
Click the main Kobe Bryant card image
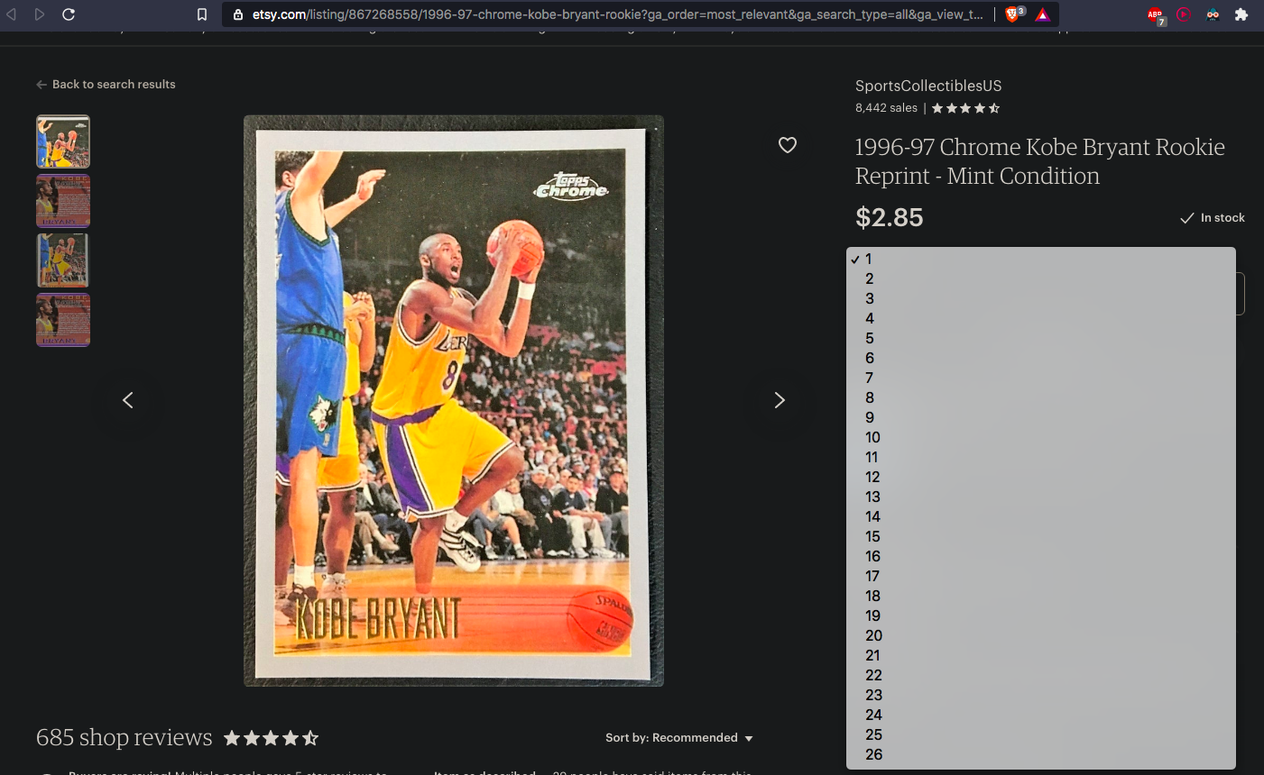(454, 401)
